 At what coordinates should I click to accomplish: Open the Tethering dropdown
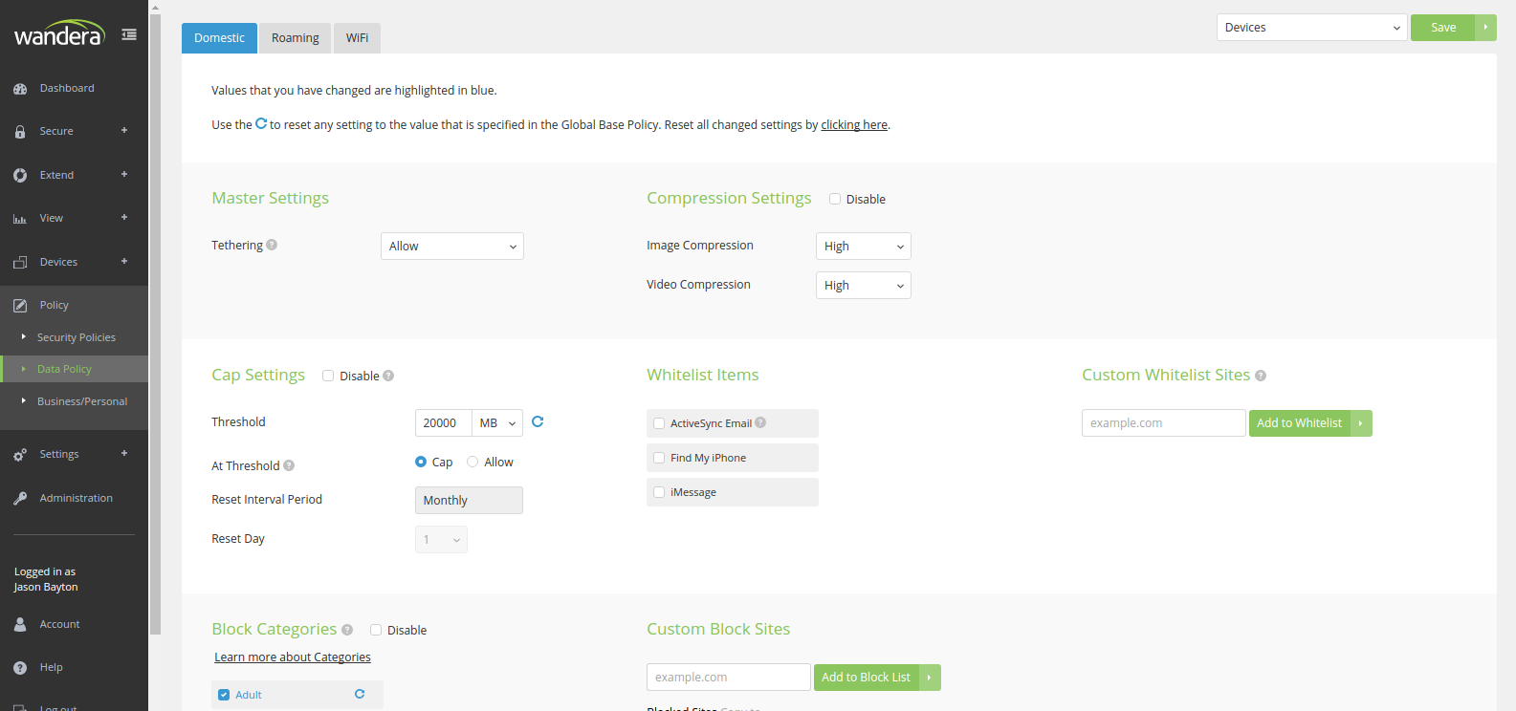(x=451, y=247)
